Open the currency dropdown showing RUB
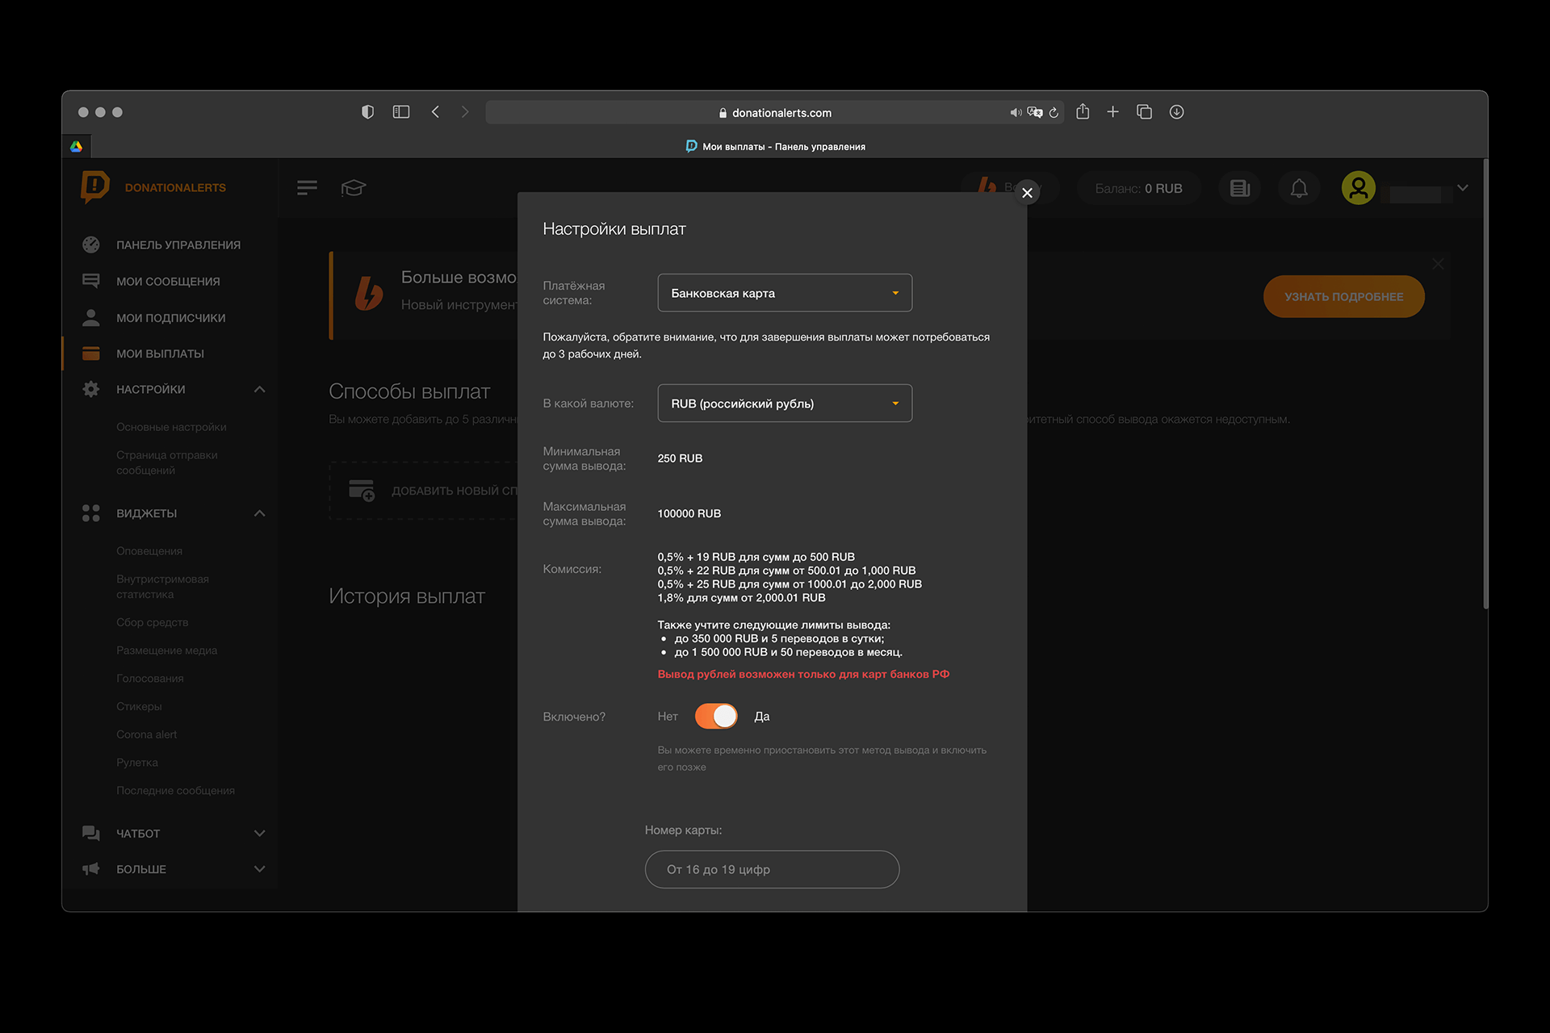This screenshot has height=1033, width=1550. click(785, 404)
